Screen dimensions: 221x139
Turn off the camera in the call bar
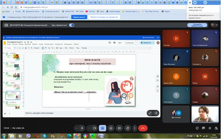94,128
